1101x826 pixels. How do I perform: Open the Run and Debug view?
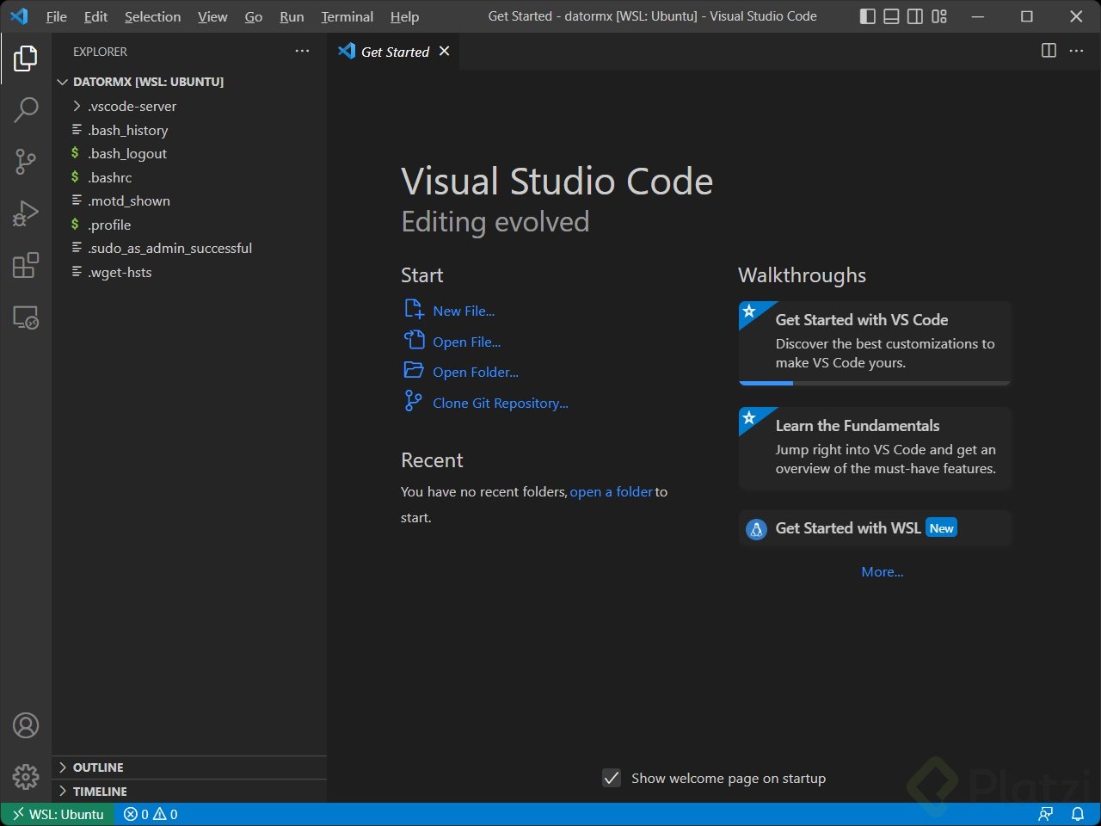(26, 213)
